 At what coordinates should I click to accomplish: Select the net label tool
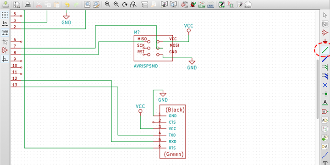pos(325,103)
